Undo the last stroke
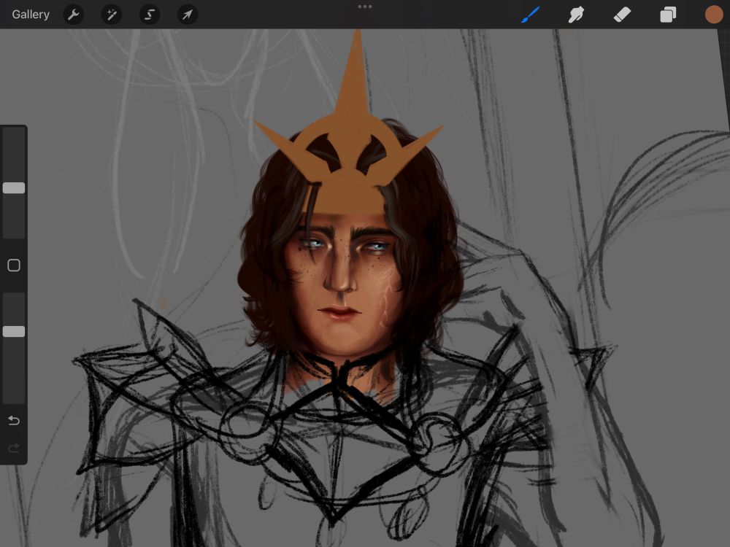This screenshot has width=730, height=547. 14,421
